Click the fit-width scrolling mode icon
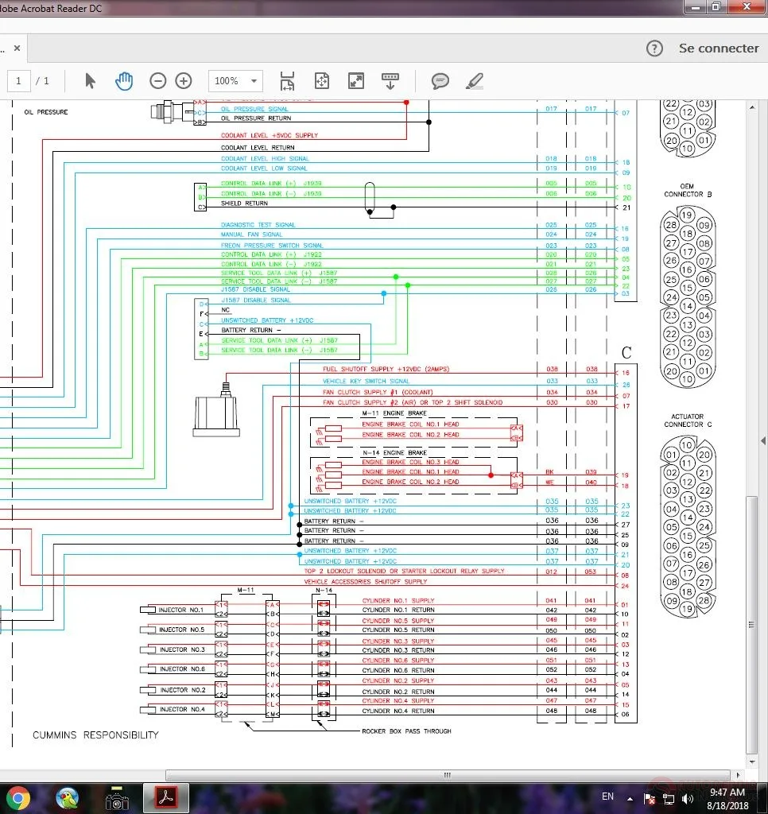Image resolution: width=768 pixels, height=814 pixels. [x=287, y=81]
